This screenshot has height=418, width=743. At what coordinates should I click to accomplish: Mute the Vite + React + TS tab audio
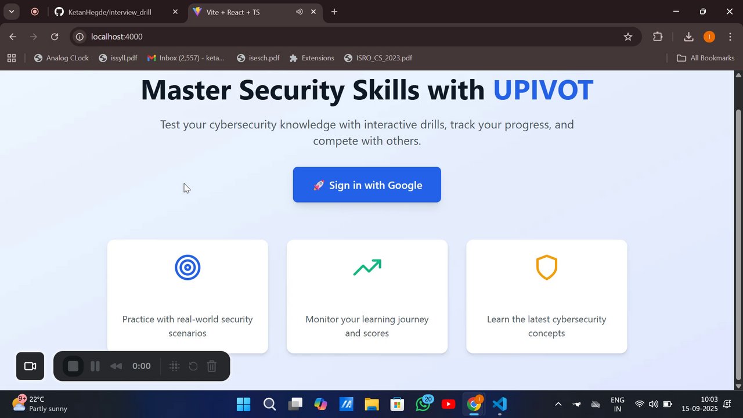coord(300,12)
